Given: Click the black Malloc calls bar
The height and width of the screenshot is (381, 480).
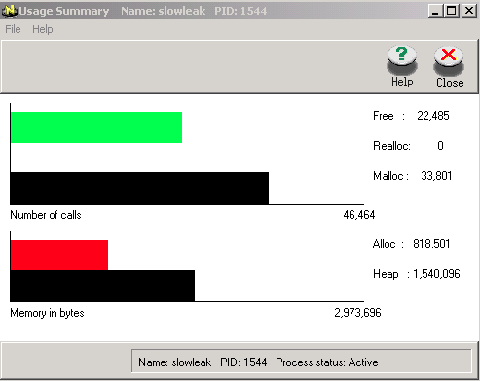Looking at the screenshot, I should coord(139,188).
